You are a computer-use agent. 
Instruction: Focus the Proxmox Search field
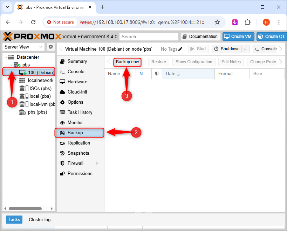tap(149, 37)
